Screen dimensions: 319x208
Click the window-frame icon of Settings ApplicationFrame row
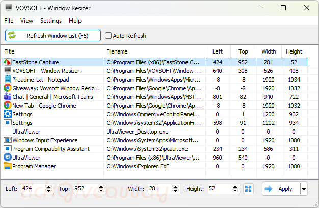(x=7, y=123)
